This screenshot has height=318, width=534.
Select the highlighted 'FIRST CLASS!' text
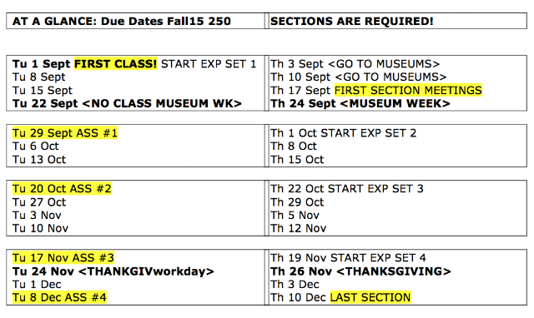[116, 64]
